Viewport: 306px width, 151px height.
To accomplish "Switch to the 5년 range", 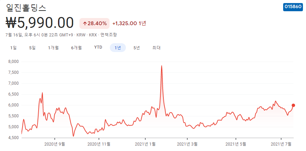I will pyautogui.click(x=136, y=48).
